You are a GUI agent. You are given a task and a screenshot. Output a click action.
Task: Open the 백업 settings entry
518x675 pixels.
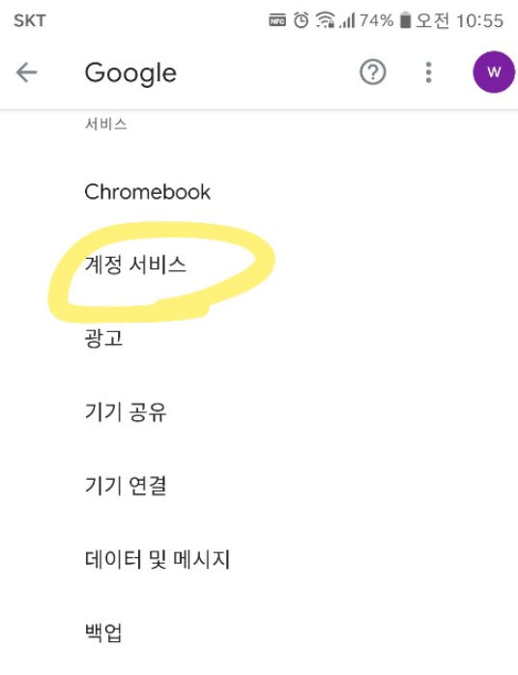[259, 632]
